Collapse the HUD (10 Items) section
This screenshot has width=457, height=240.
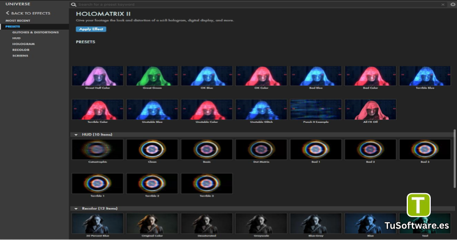[76, 135]
